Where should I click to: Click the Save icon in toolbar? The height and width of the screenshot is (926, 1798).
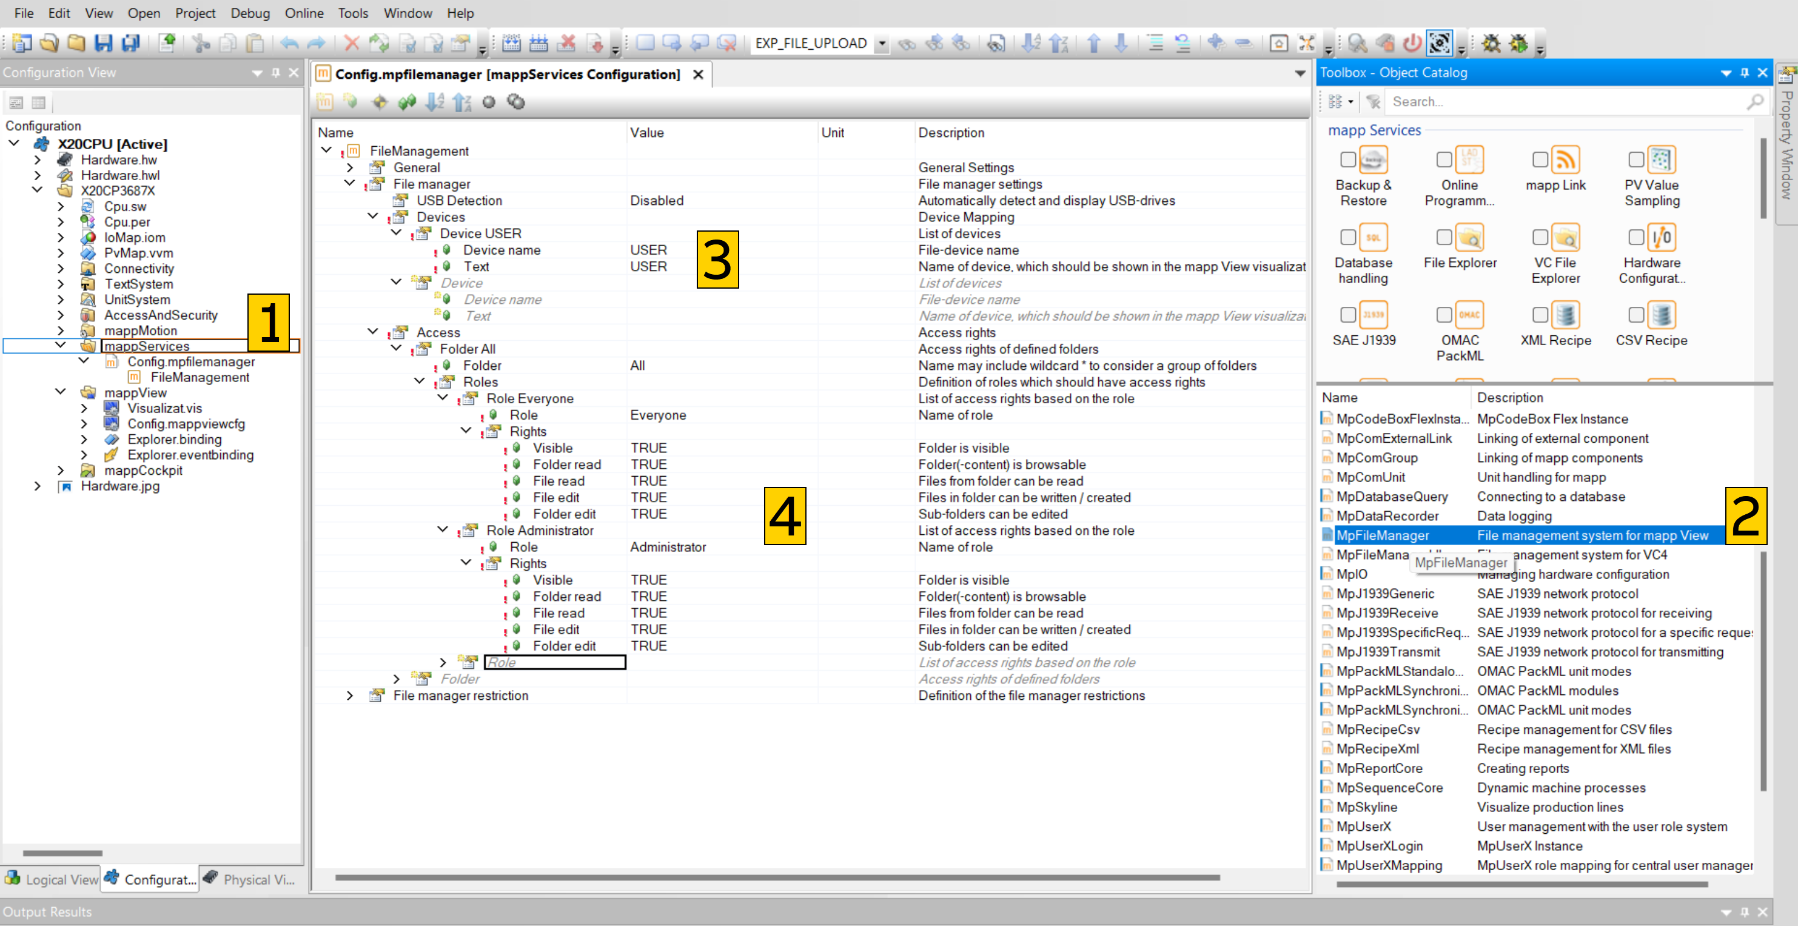click(103, 43)
